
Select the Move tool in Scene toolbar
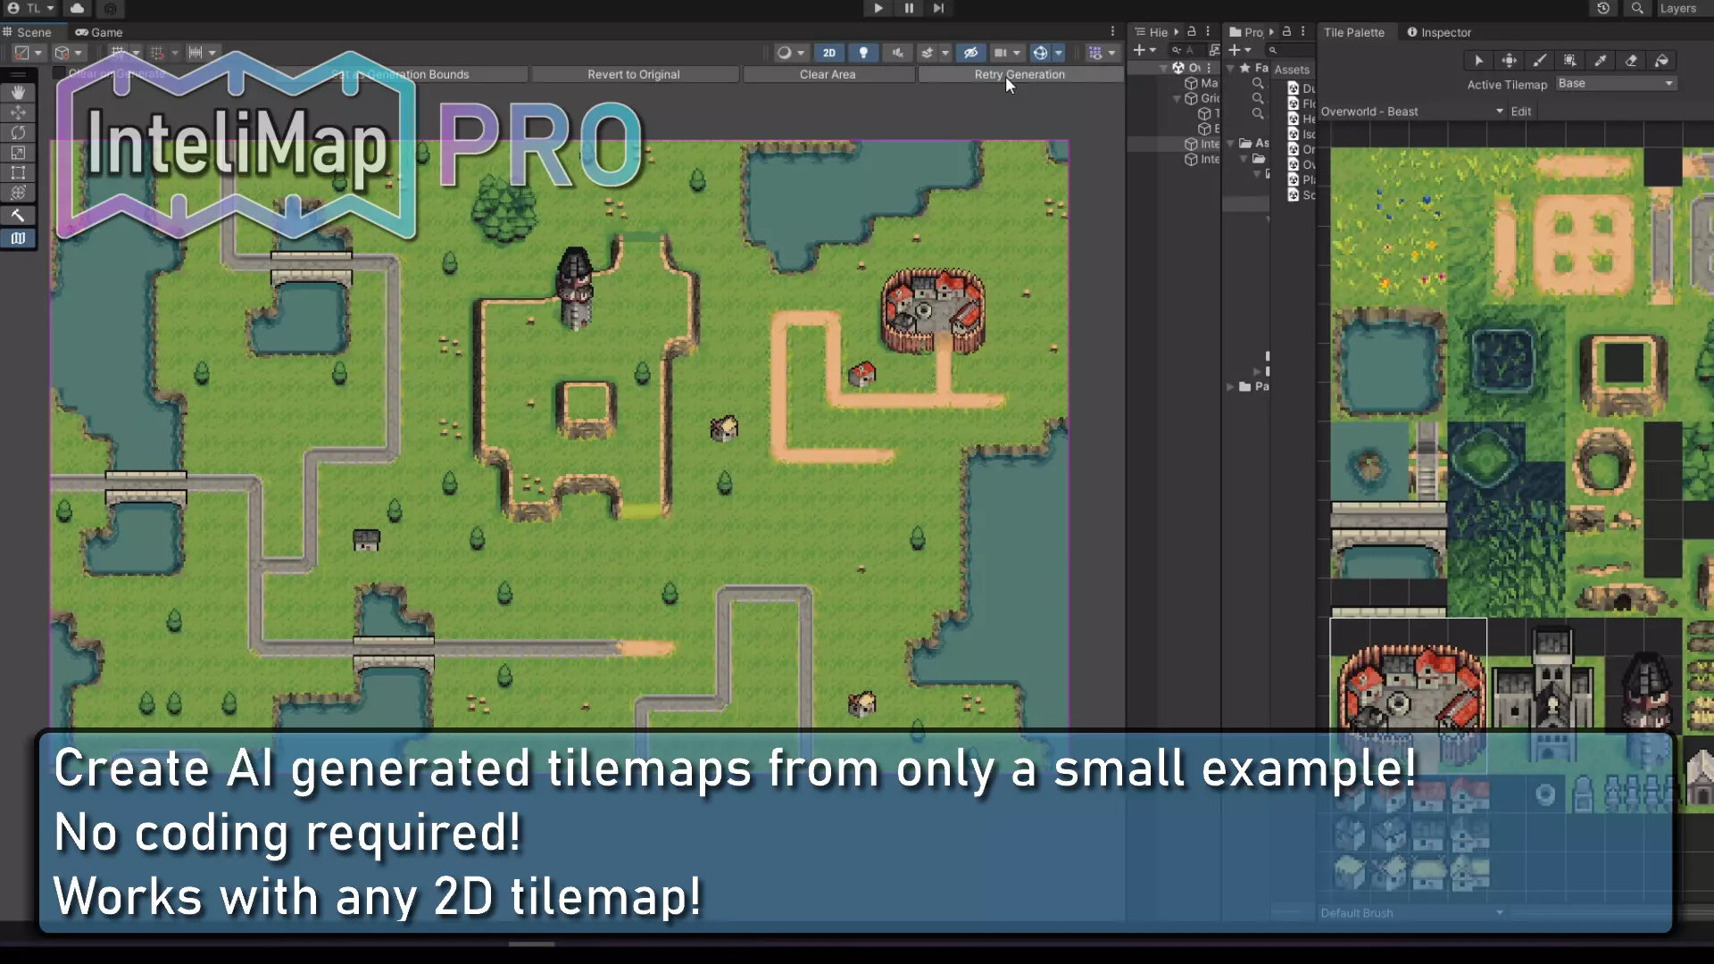click(x=18, y=113)
